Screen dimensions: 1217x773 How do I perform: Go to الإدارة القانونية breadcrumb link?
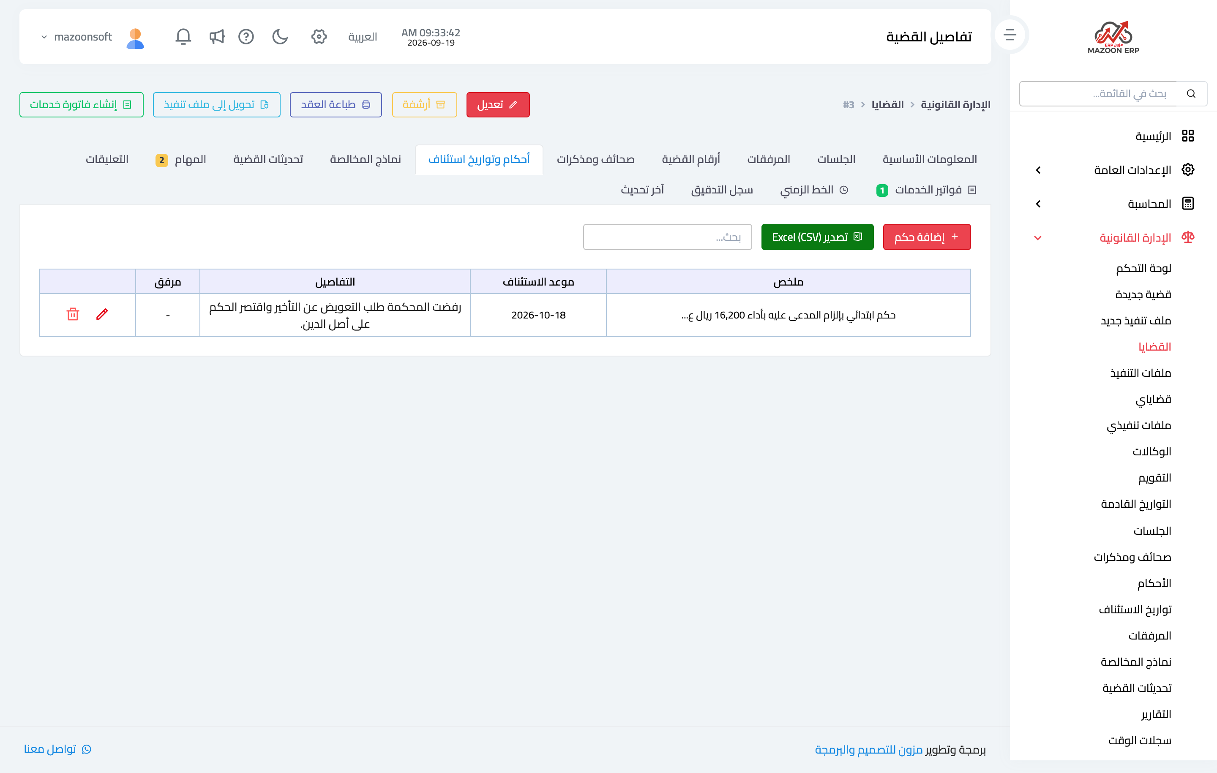955,105
